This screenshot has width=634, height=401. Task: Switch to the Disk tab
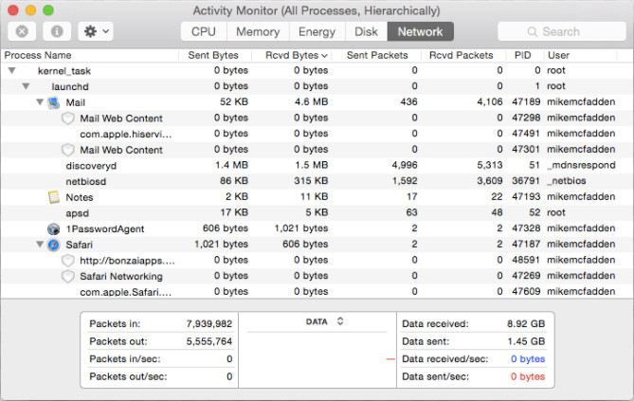pyautogui.click(x=367, y=31)
